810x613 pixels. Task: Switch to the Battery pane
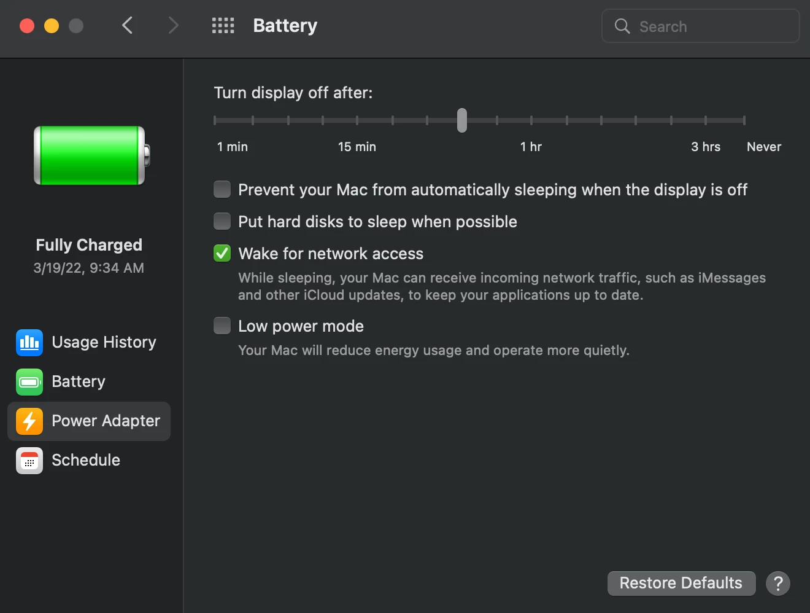89,382
